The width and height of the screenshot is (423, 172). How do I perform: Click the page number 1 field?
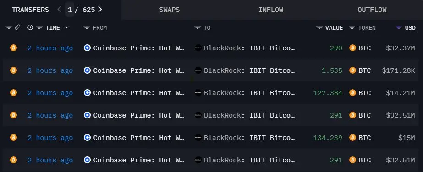(x=70, y=10)
